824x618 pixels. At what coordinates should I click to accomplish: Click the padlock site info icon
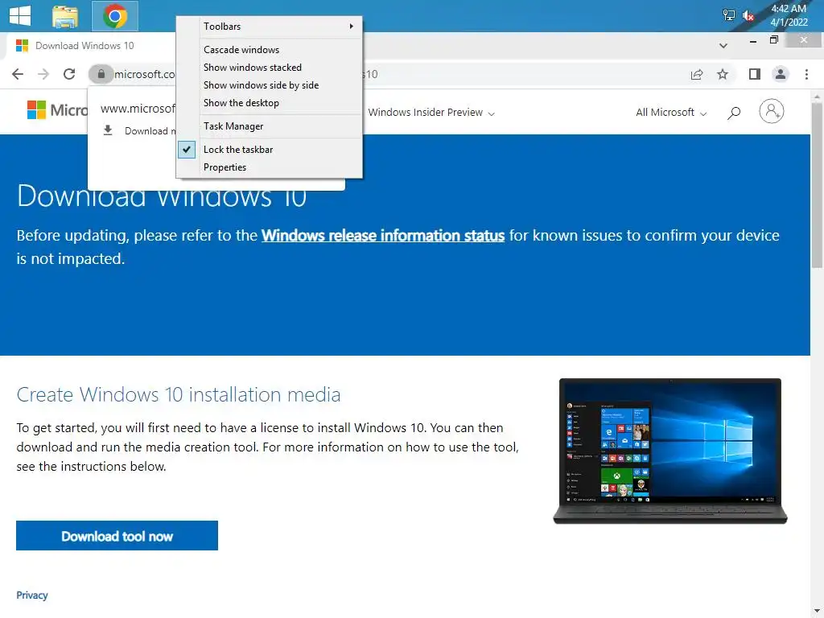click(101, 74)
